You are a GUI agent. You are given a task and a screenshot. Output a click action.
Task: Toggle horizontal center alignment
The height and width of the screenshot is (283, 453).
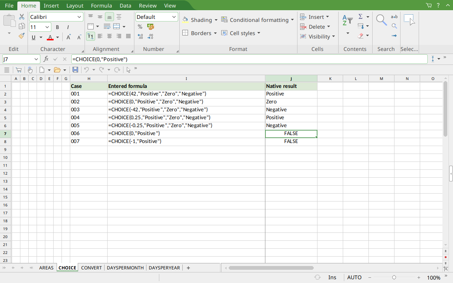109,36
